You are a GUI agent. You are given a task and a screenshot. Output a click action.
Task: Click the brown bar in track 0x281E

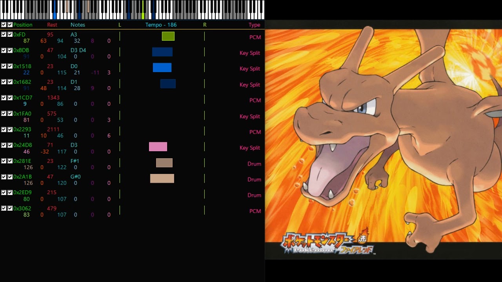coord(164,163)
